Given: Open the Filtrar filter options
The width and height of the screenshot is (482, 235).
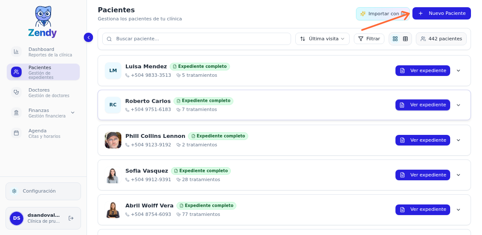Looking at the screenshot, I should coord(369,39).
